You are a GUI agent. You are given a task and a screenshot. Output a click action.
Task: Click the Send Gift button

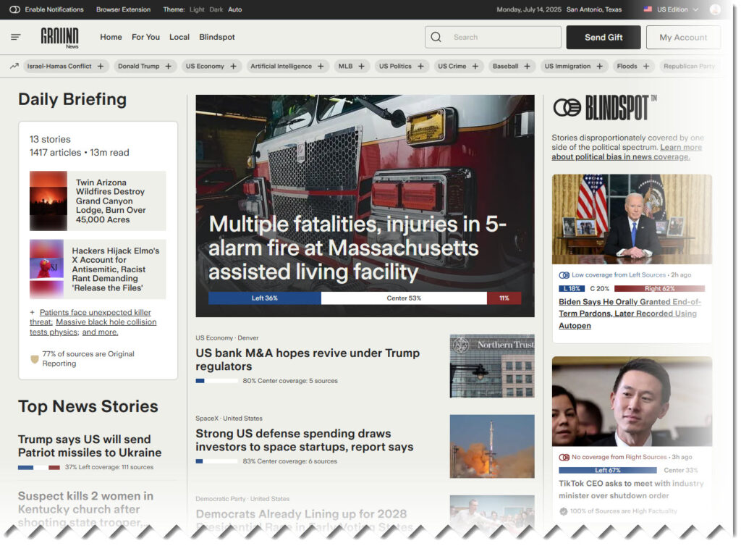coord(604,38)
